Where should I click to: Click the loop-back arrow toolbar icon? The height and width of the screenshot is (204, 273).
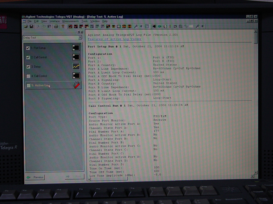pyautogui.click(x=175, y=26)
